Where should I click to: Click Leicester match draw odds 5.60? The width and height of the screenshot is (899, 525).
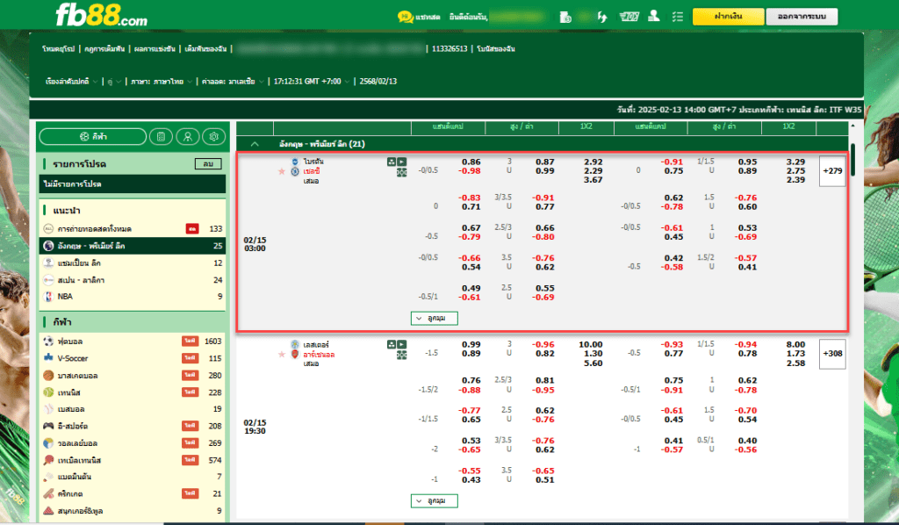(x=593, y=363)
